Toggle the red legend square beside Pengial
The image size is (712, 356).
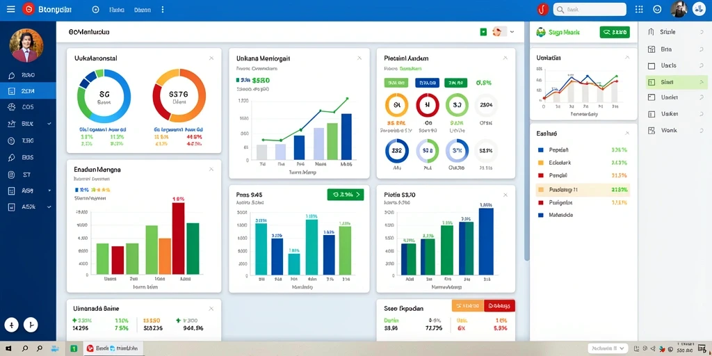pos(540,175)
